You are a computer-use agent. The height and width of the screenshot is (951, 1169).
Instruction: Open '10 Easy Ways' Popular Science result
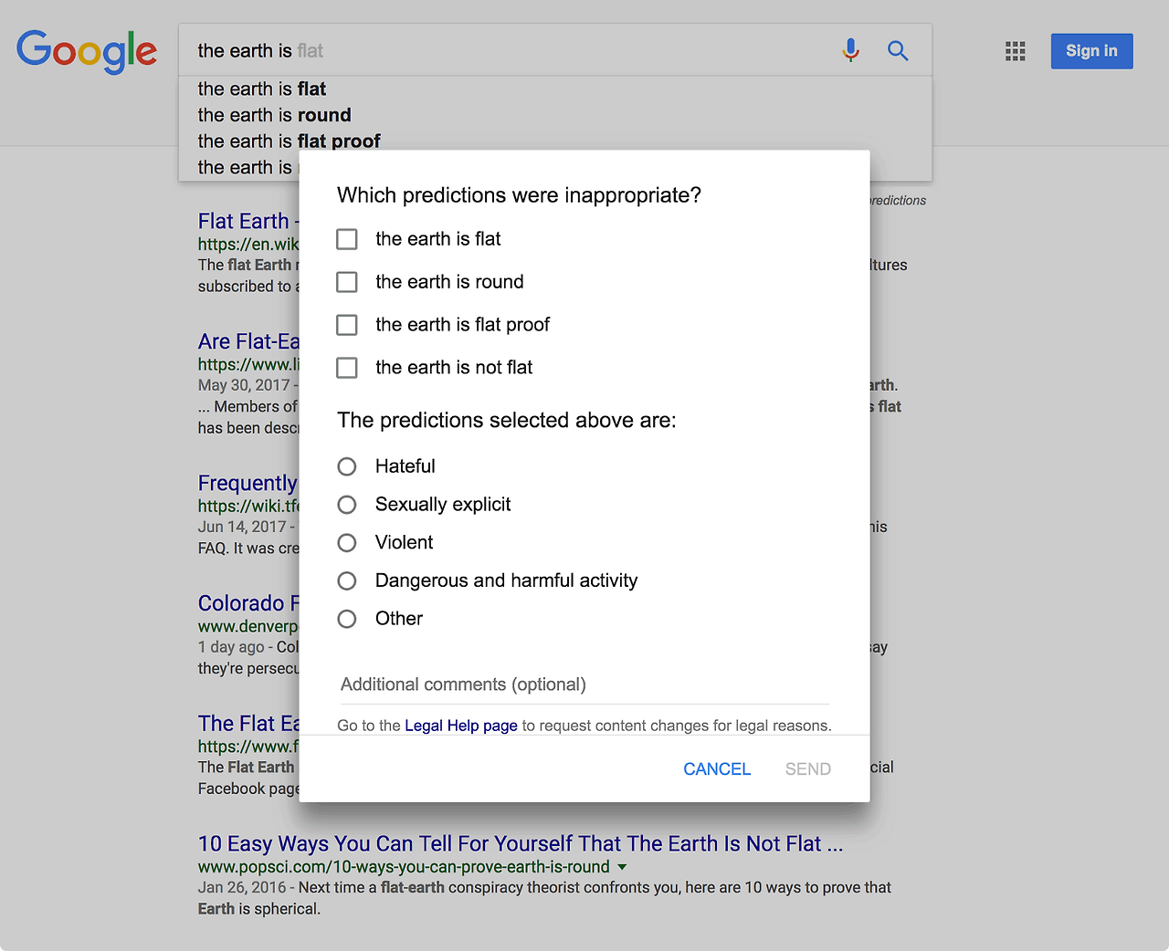[x=521, y=844]
